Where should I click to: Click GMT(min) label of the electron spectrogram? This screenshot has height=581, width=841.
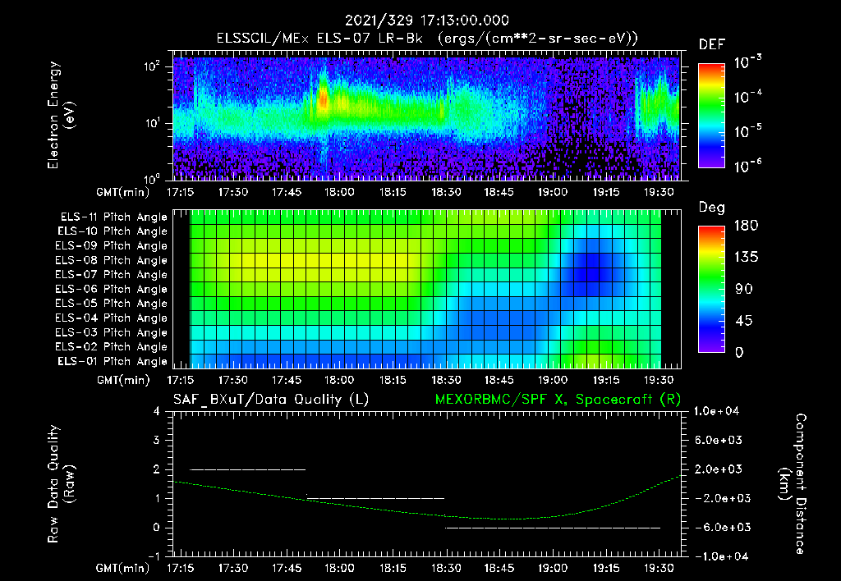tap(123, 192)
